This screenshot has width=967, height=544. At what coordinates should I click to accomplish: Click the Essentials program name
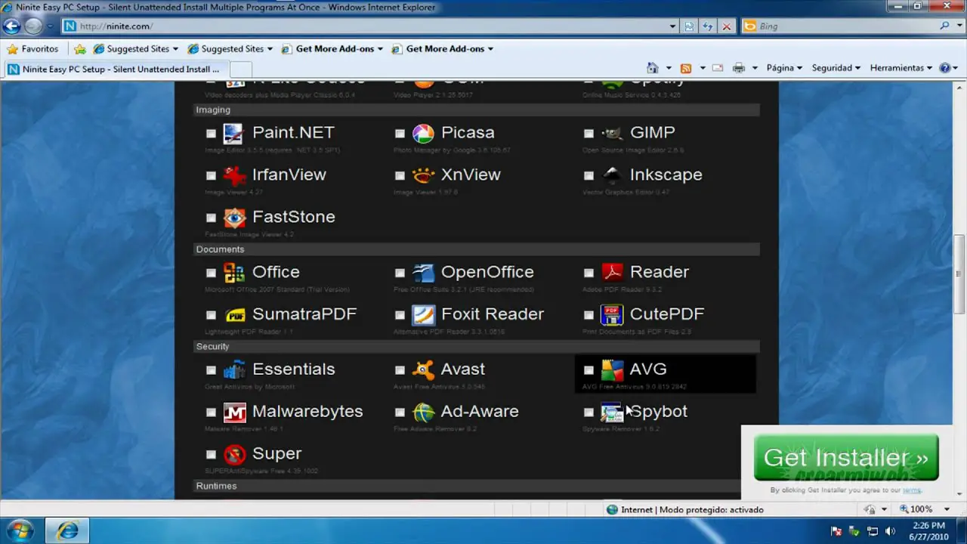293,369
